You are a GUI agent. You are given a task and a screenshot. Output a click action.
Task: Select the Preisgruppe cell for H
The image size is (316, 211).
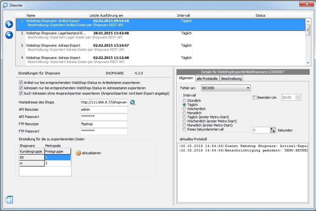57,163
